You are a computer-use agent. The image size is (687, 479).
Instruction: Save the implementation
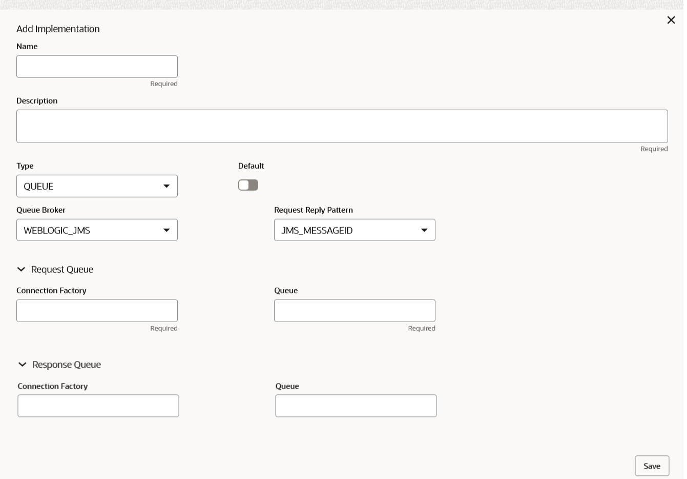tap(652, 466)
